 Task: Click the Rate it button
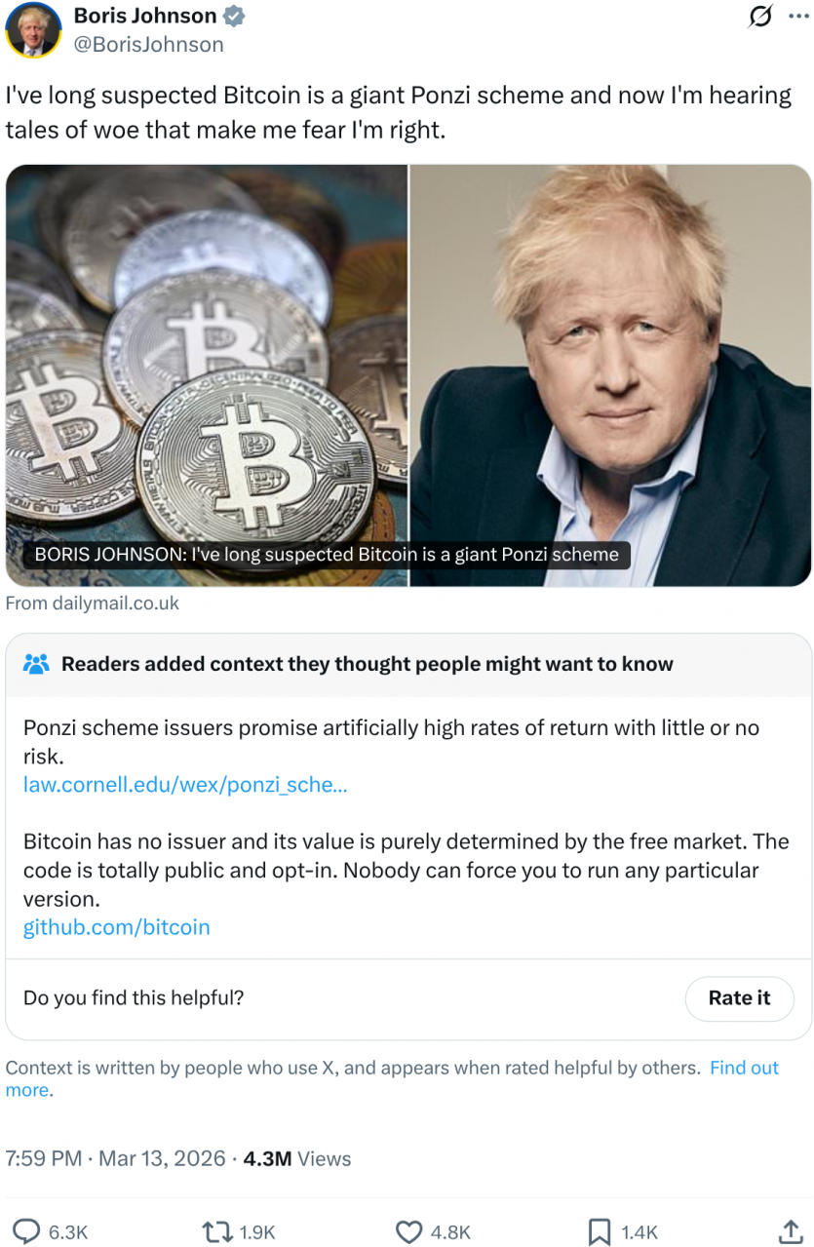click(739, 997)
